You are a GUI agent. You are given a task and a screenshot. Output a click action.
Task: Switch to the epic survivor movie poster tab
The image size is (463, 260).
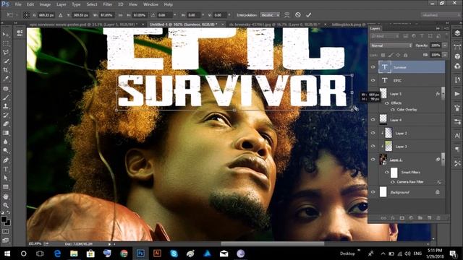[84, 25]
